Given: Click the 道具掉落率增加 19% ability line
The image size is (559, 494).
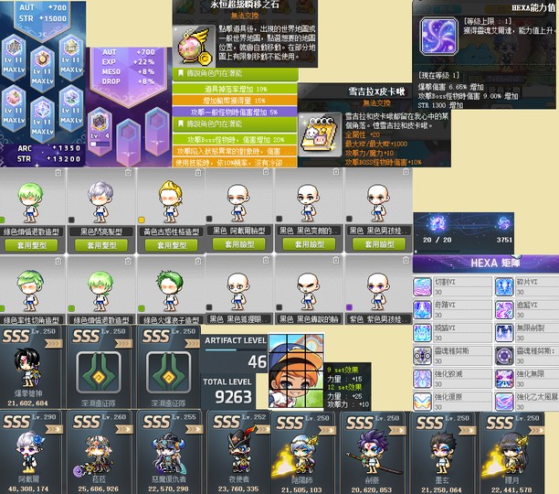Looking at the screenshot, I should [235, 89].
